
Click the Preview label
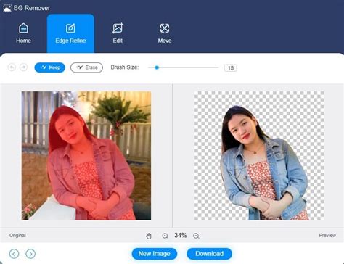[327, 235]
